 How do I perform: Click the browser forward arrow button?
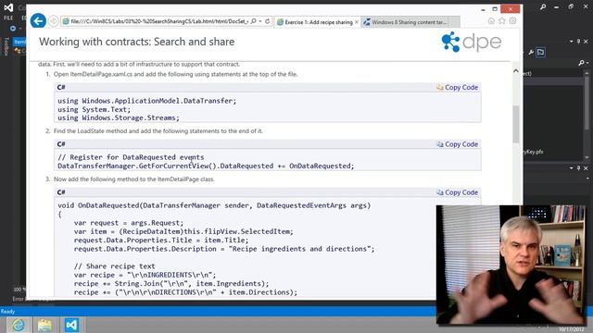(x=54, y=21)
